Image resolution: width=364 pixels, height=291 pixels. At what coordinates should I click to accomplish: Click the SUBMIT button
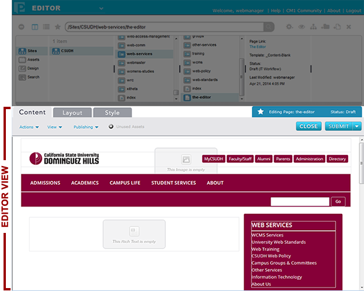tap(339, 126)
